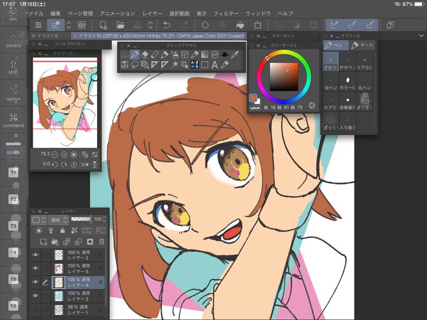
Task: Select the 入り抜き sub tool
Action: [x=347, y=122]
